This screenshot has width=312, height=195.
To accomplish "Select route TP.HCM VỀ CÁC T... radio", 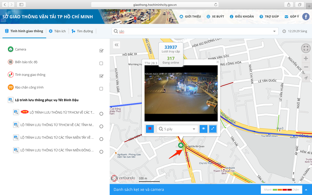I will [101, 114].
